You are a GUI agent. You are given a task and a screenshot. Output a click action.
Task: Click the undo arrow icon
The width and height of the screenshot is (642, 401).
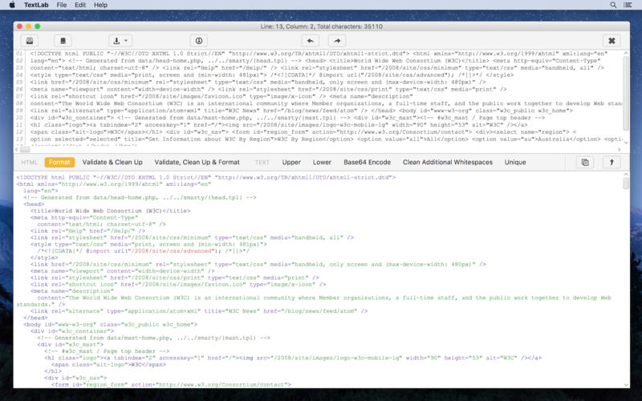tap(310, 41)
